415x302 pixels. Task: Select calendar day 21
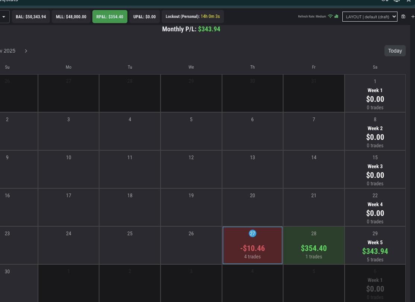[x=314, y=207]
